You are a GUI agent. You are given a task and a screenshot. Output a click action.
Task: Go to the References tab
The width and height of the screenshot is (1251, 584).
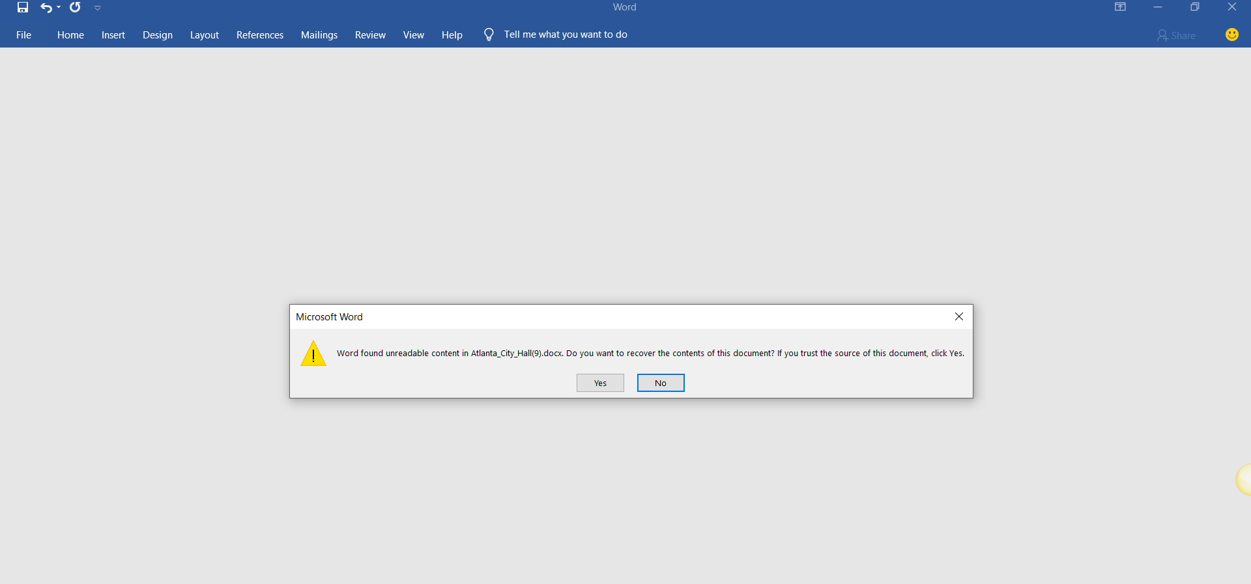pyautogui.click(x=260, y=35)
